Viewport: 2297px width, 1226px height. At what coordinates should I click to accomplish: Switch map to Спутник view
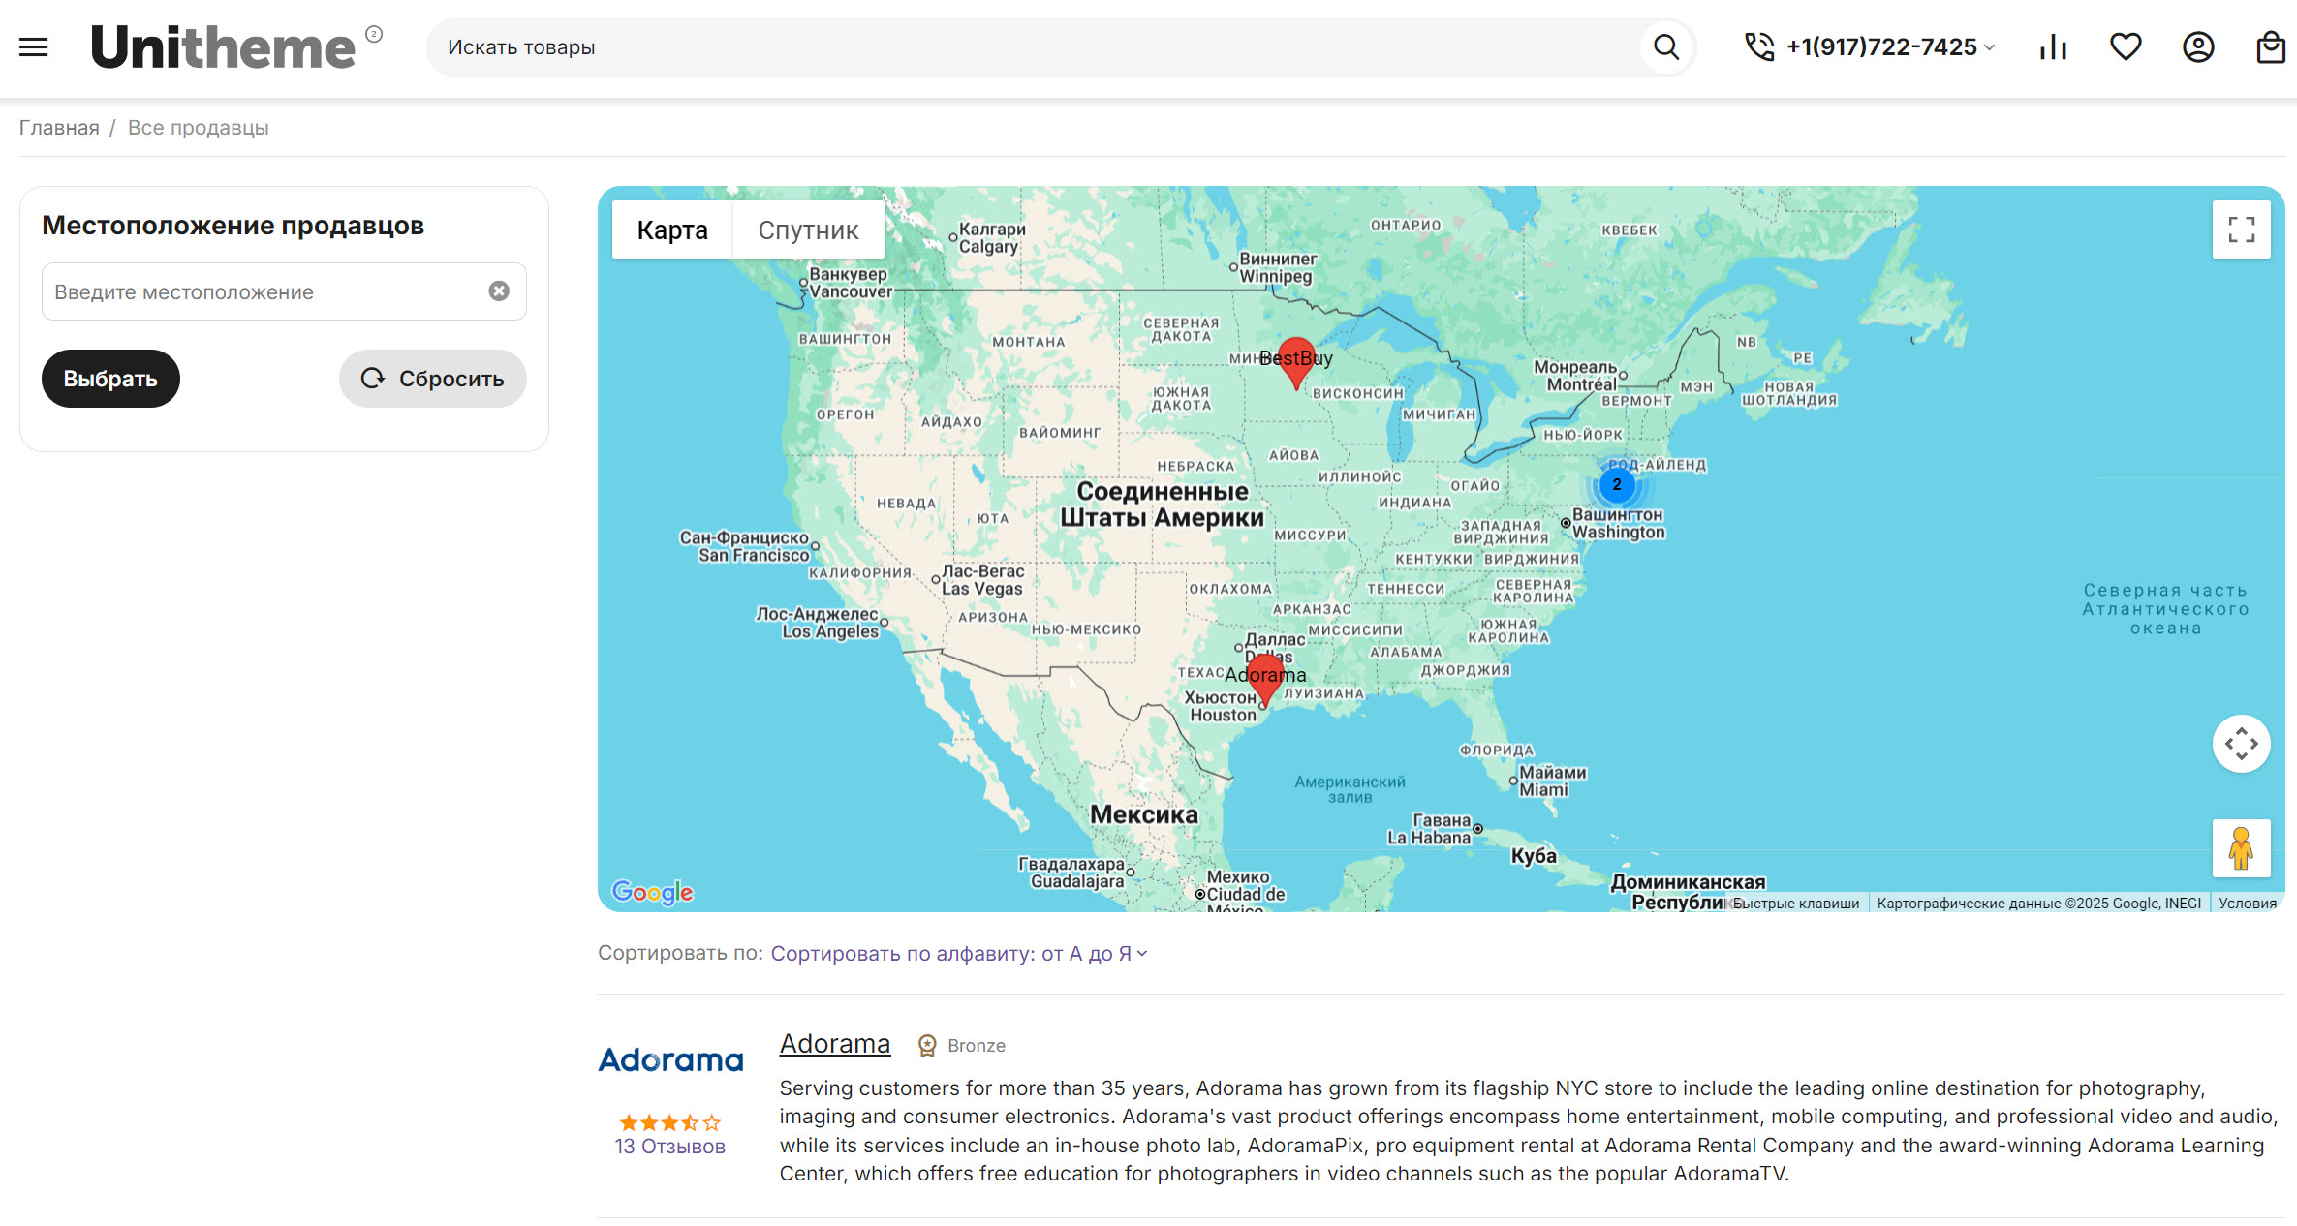[x=808, y=230]
